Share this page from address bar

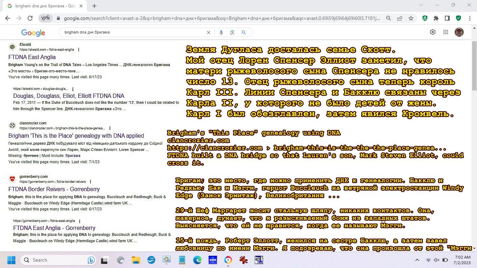pos(400,18)
